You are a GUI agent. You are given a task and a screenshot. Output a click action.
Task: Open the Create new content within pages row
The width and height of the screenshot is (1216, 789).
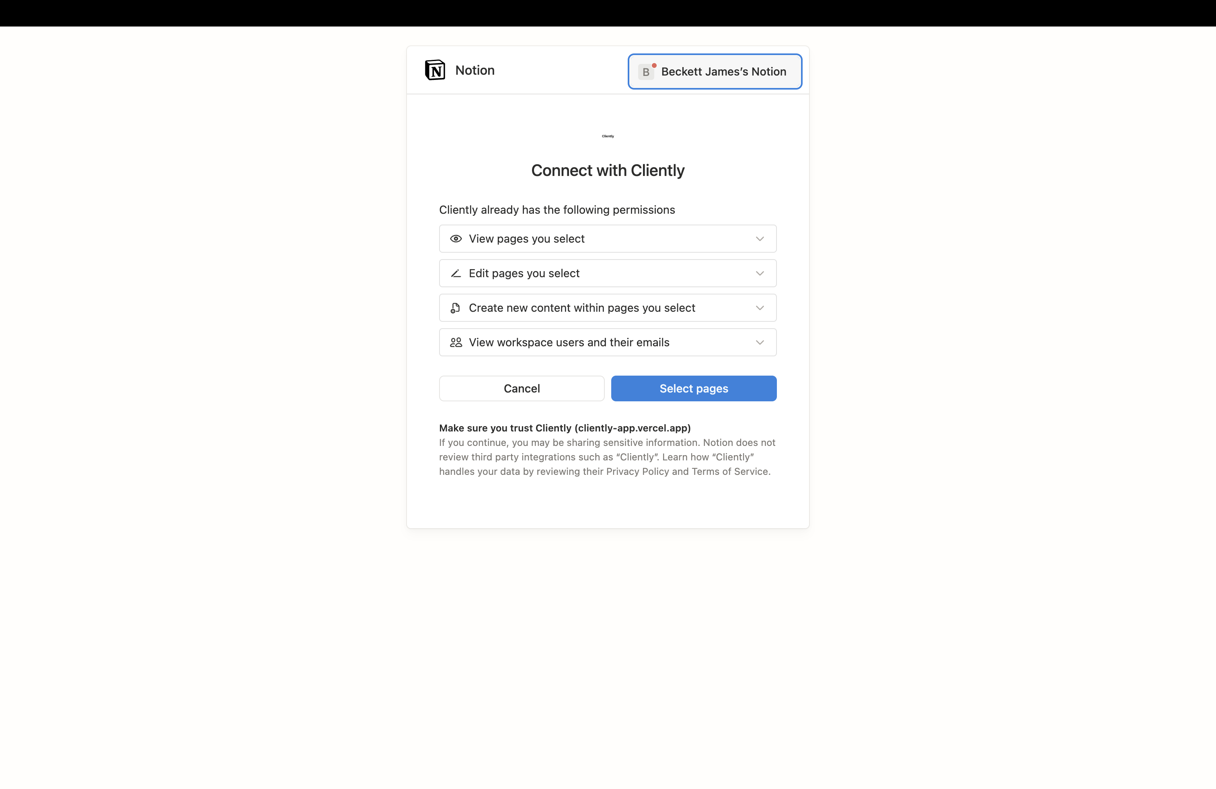coord(581,308)
